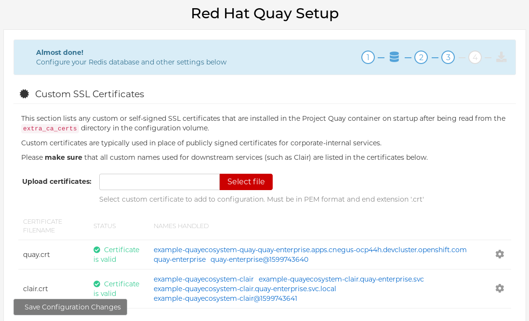Viewport: 529px width, 321px height.
Task: Select wizard step 2 circle
Action: pyautogui.click(x=421, y=57)
